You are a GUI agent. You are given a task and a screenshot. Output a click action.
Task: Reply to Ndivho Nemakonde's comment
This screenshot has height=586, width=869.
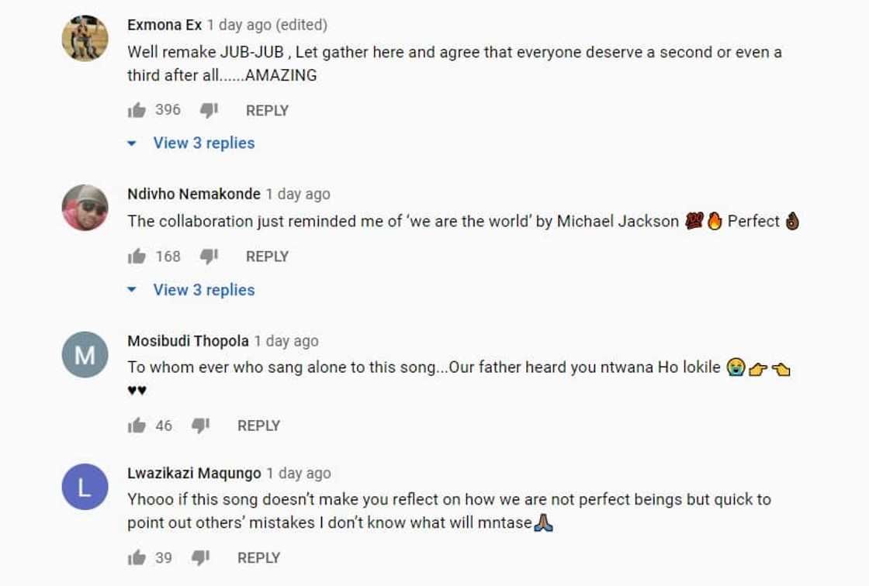(267, 257)
